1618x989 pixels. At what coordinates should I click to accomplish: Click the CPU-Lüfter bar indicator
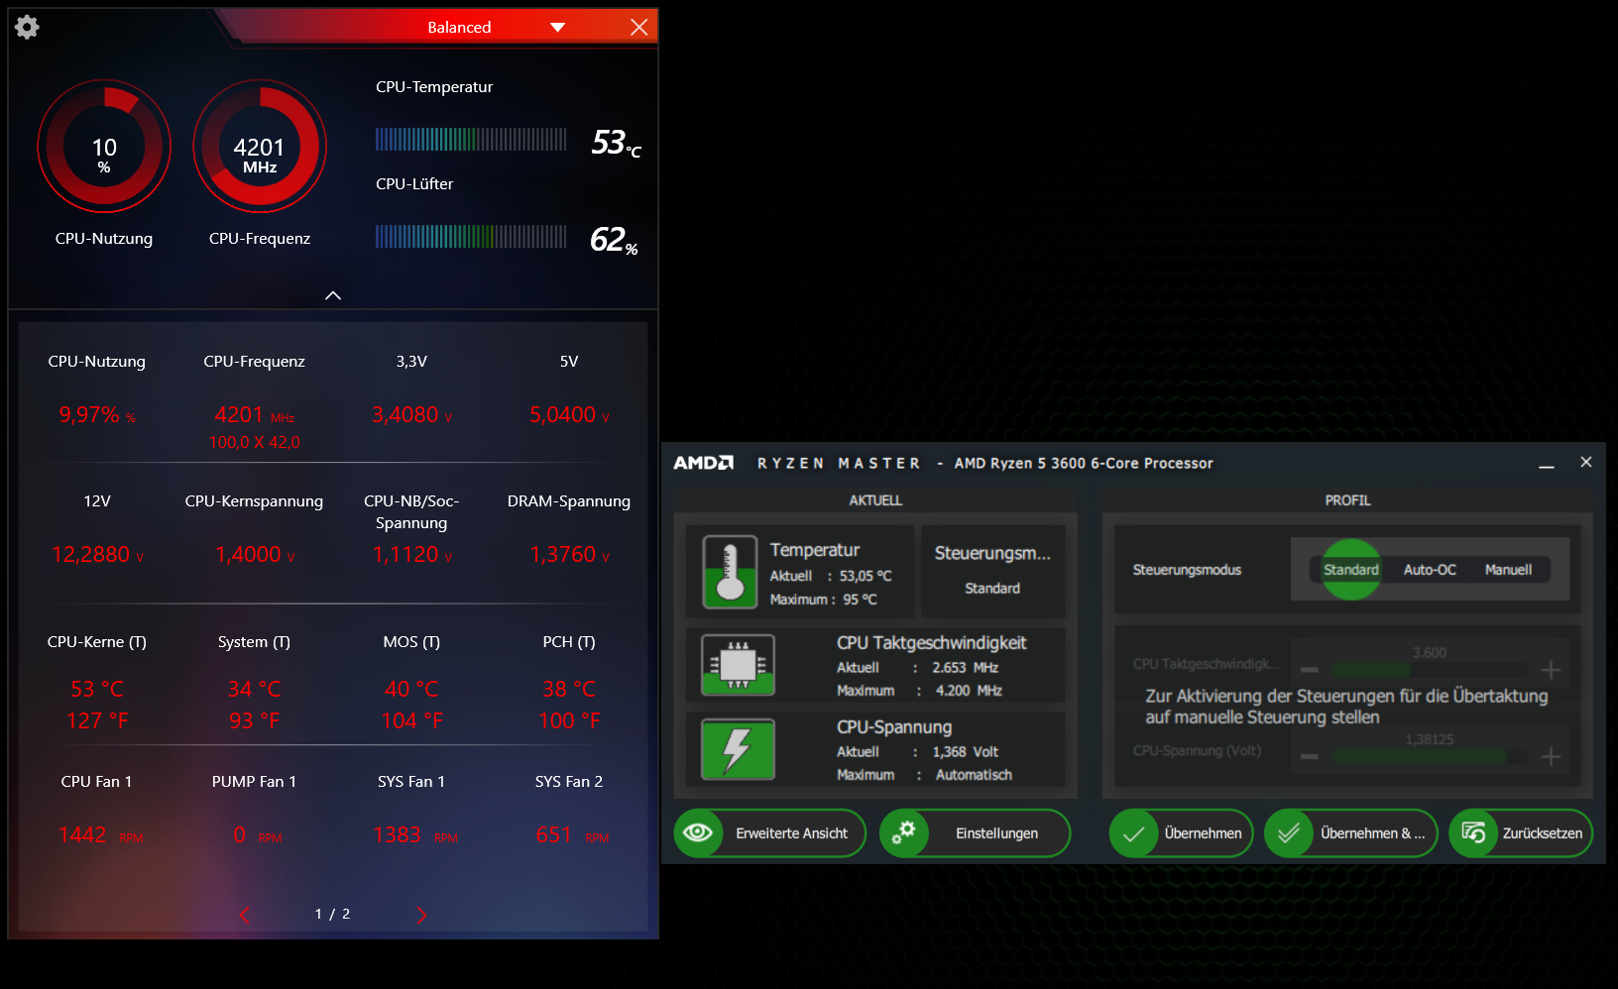pos(471,236)
